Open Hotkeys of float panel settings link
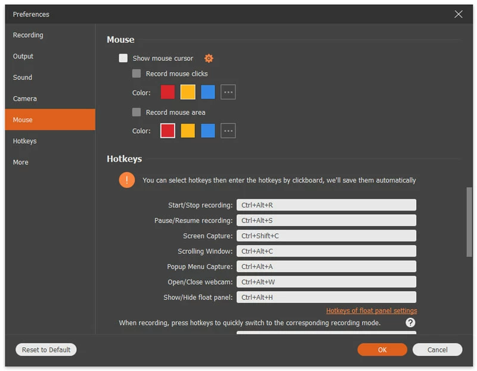This screenshot has width=477, height=371. click(371, 310)
